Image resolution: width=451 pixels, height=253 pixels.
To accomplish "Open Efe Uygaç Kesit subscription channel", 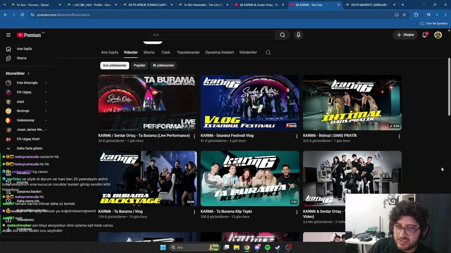I will point(27,139).
